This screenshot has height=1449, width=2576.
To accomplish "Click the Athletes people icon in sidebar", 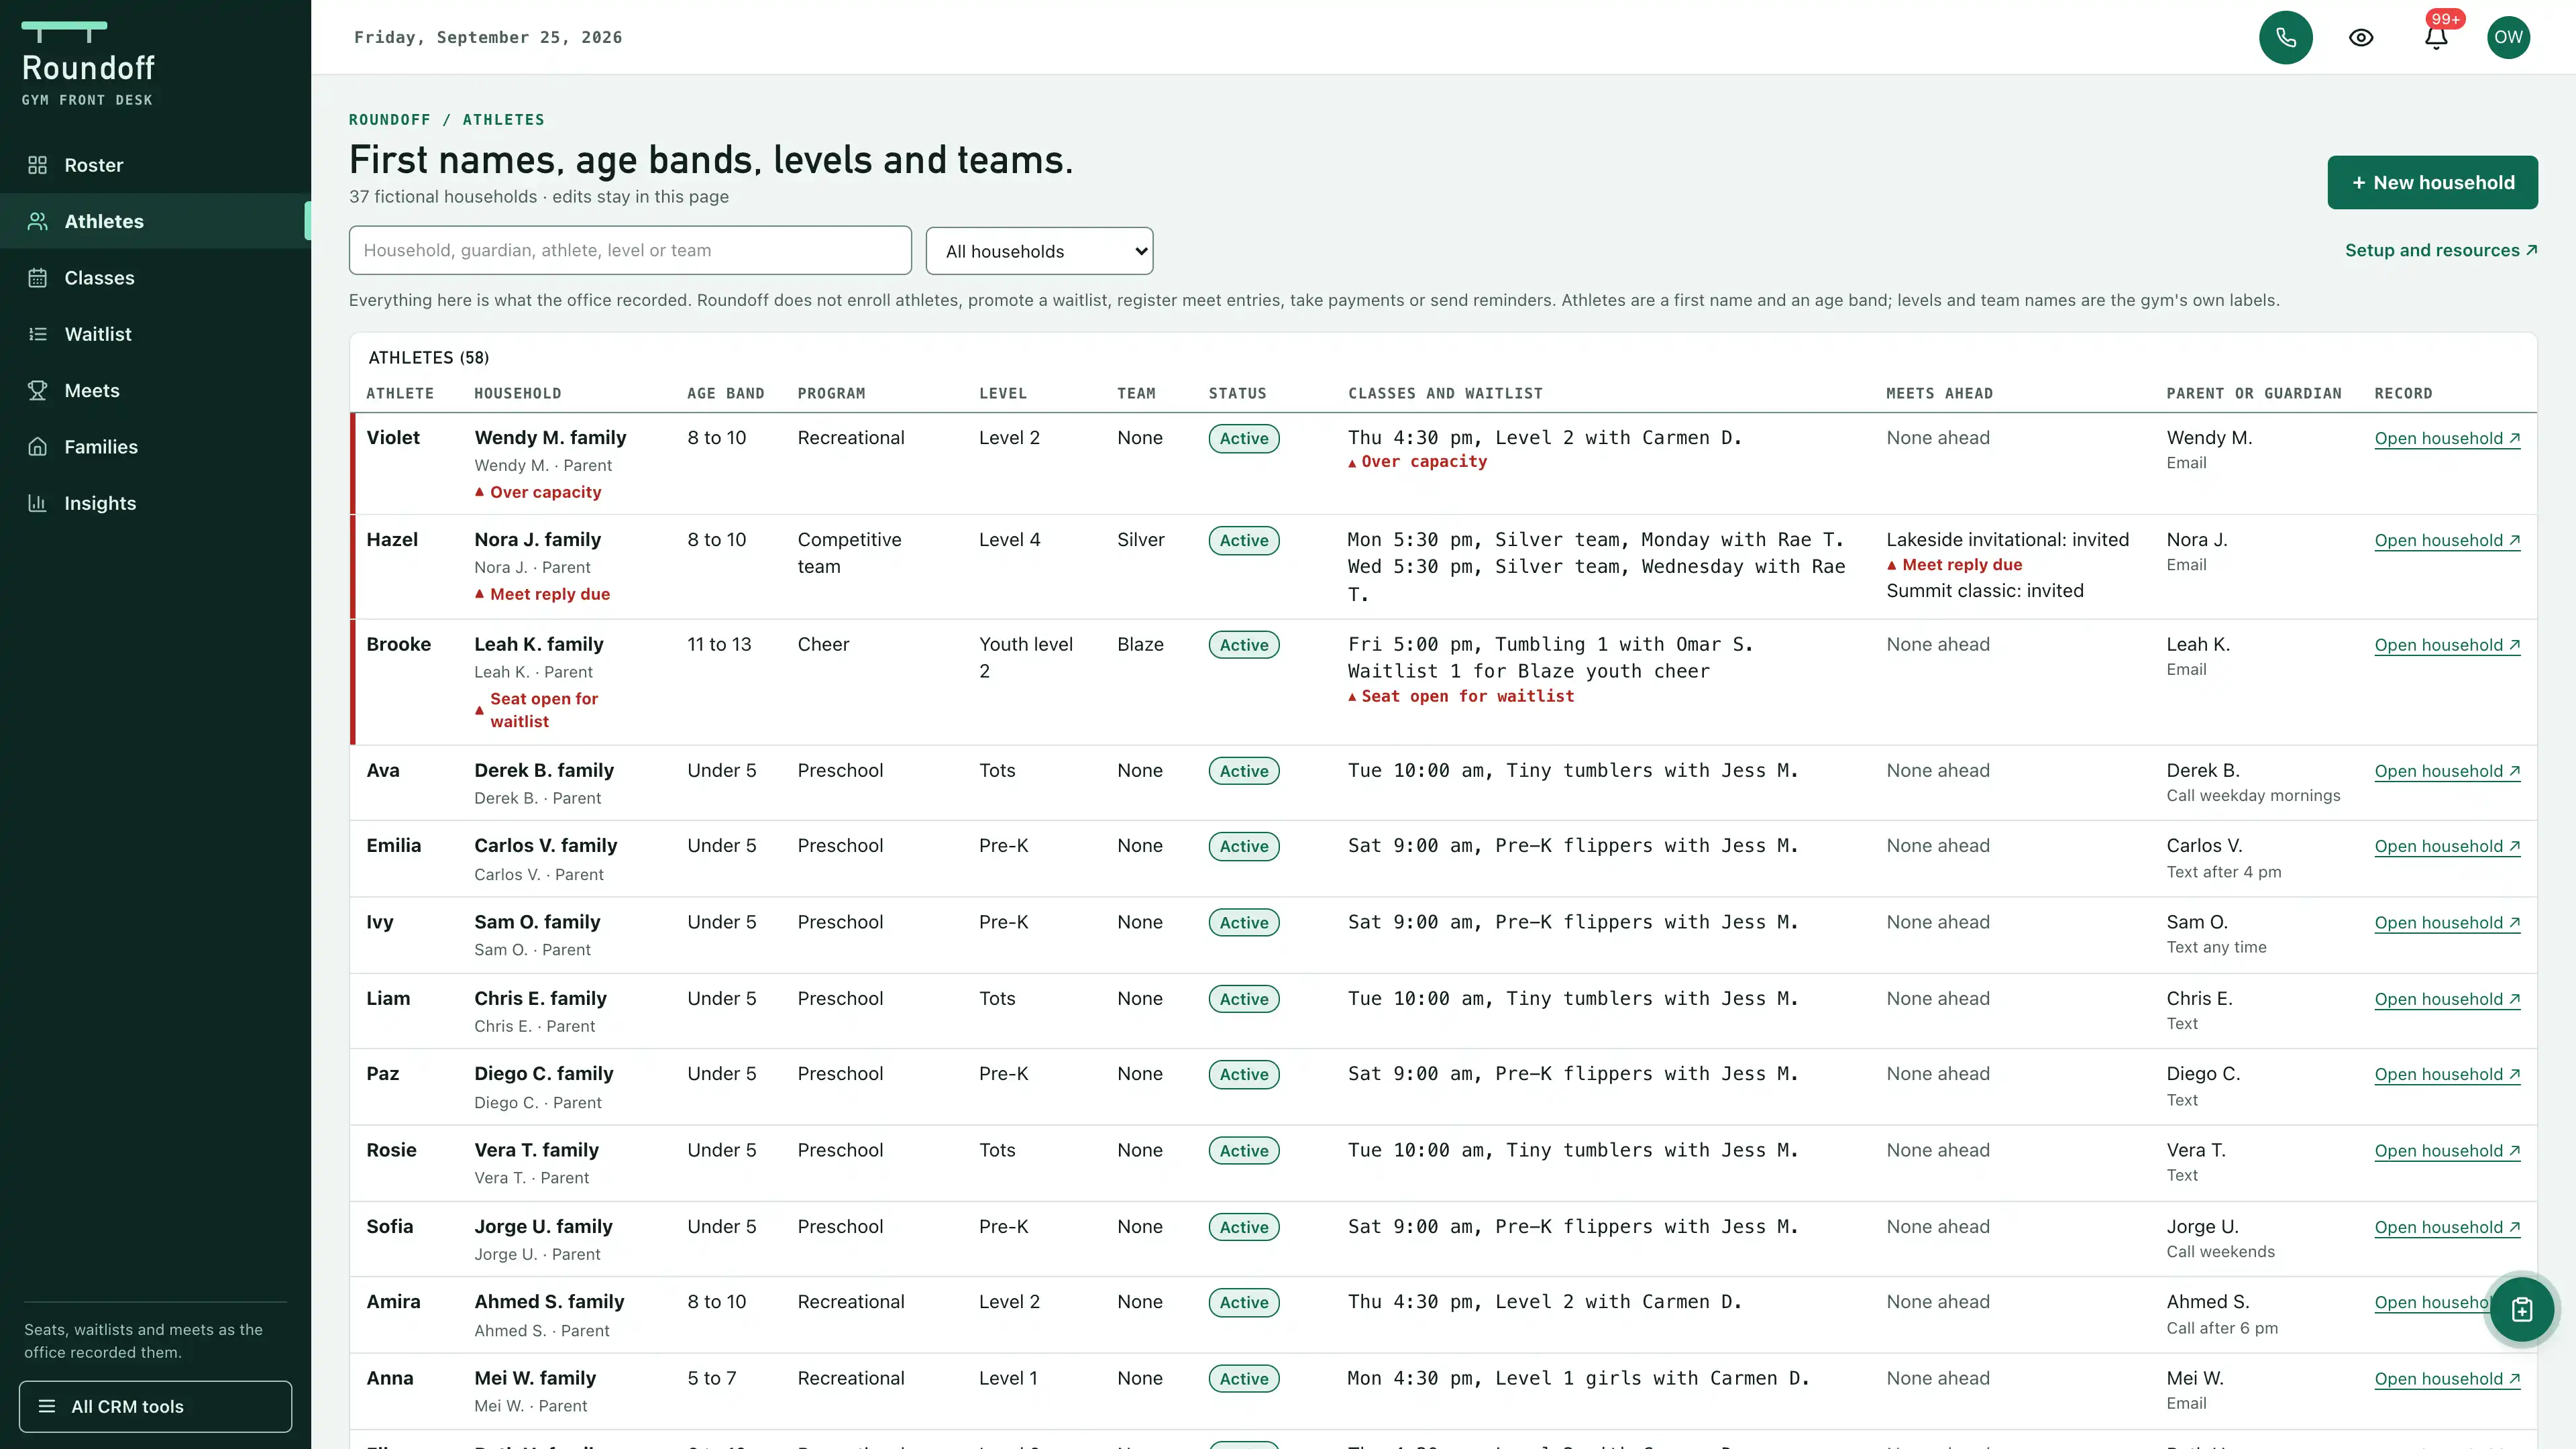I will (37, 221).
